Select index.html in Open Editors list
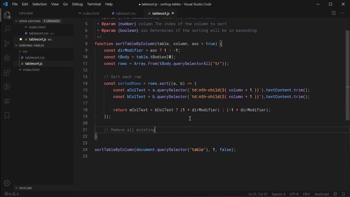Screen dimensions: 350x197 pos(37,27)
